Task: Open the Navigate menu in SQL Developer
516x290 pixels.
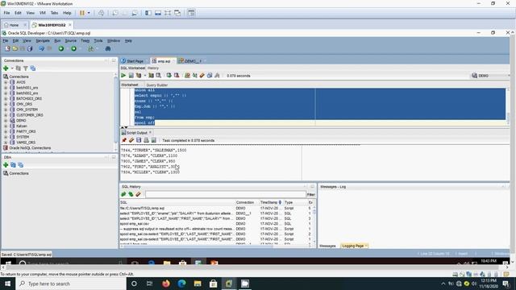Action: (43, 41)
